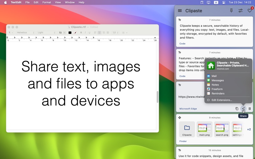
Task: Justify text in TextEdit
Action: pos(107,33)
